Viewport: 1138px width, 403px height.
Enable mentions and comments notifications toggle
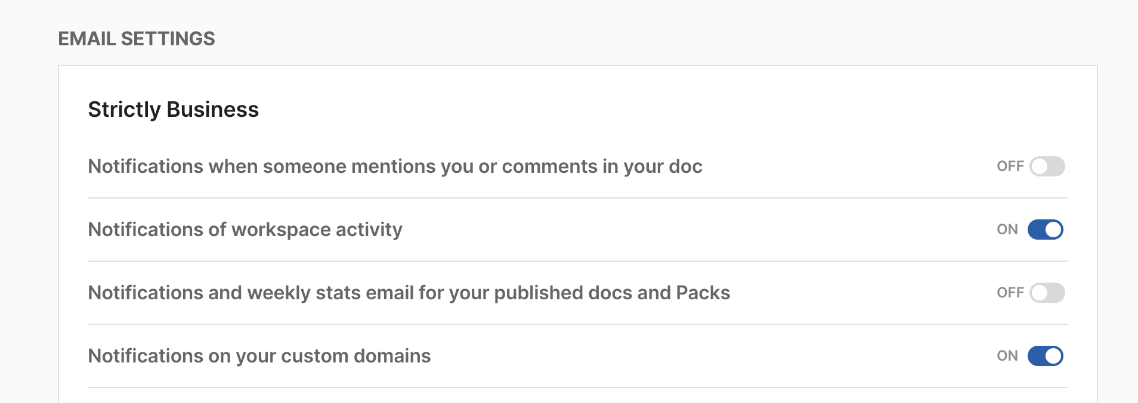click(x=1047, y=166)
